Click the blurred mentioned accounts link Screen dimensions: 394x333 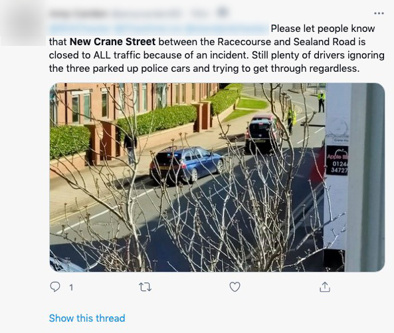159,29
